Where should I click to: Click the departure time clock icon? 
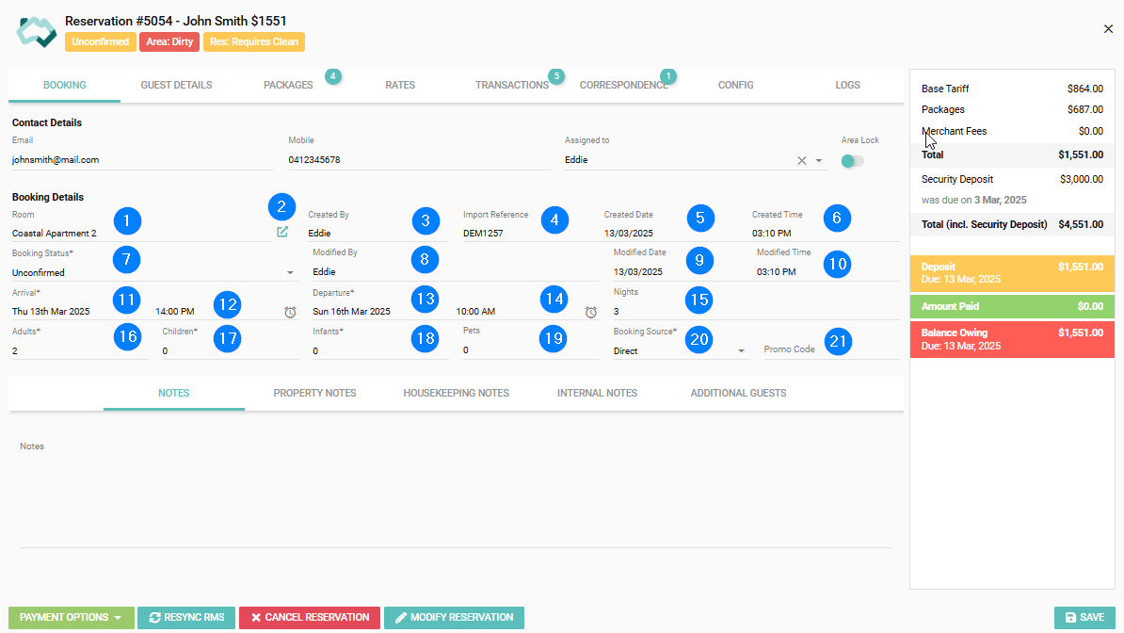pos(590,312)
